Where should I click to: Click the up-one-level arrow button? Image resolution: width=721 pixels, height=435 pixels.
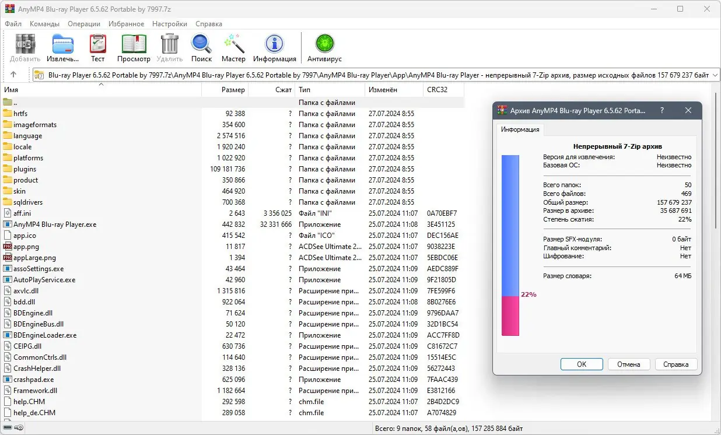pyautogui.click(x=13, y=75)
